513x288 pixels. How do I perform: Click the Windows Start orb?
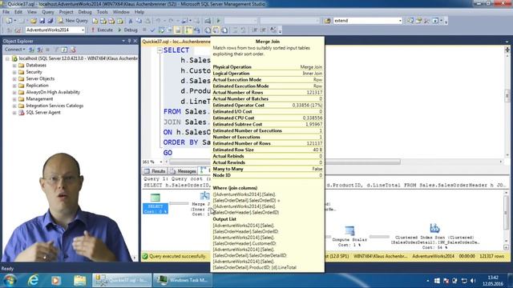(x=10, y=280)
